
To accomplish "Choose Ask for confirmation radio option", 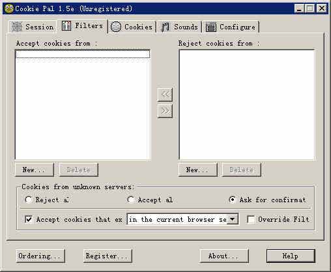I will tap(232, 200).
